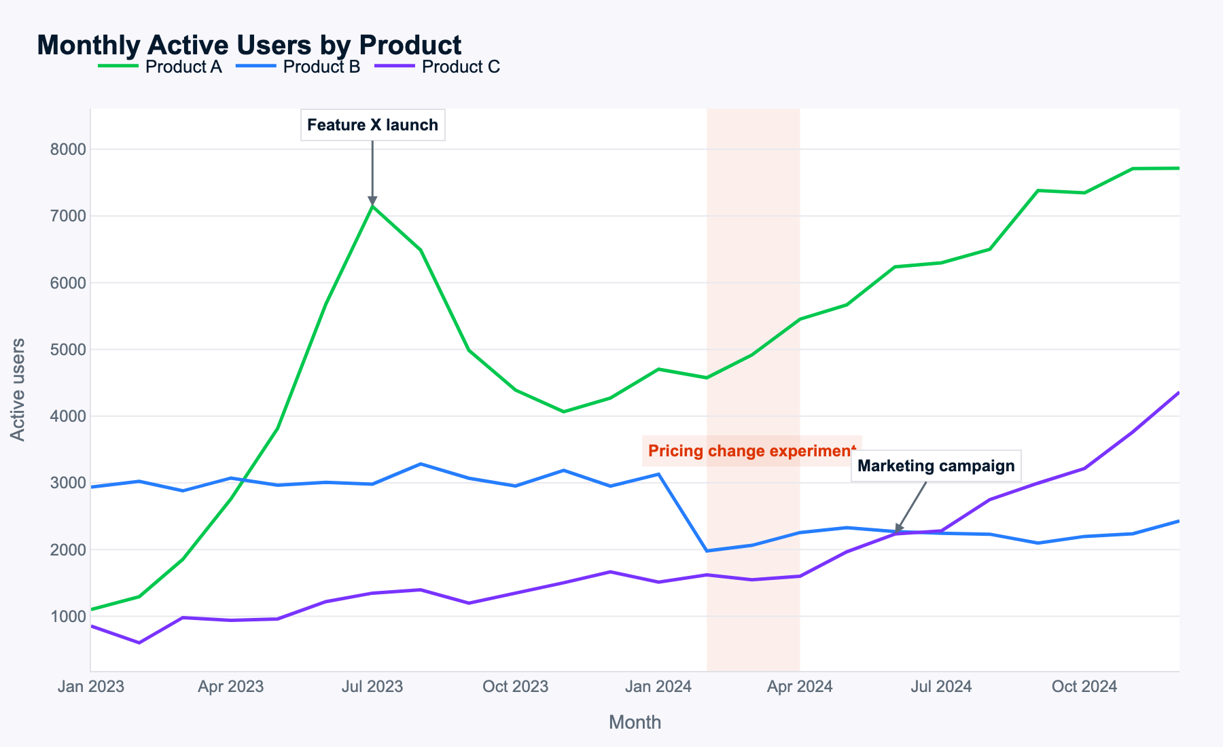Toggle Product A legend entry
The image size is (1223, 747).
pyautogui.click(x=183, y=67)
